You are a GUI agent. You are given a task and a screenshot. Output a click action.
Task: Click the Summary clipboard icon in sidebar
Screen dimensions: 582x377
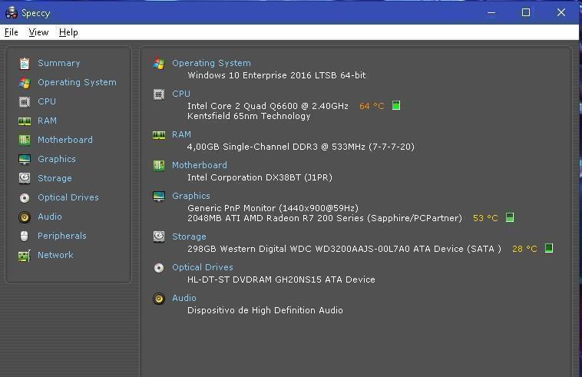(x=25, y=64)
